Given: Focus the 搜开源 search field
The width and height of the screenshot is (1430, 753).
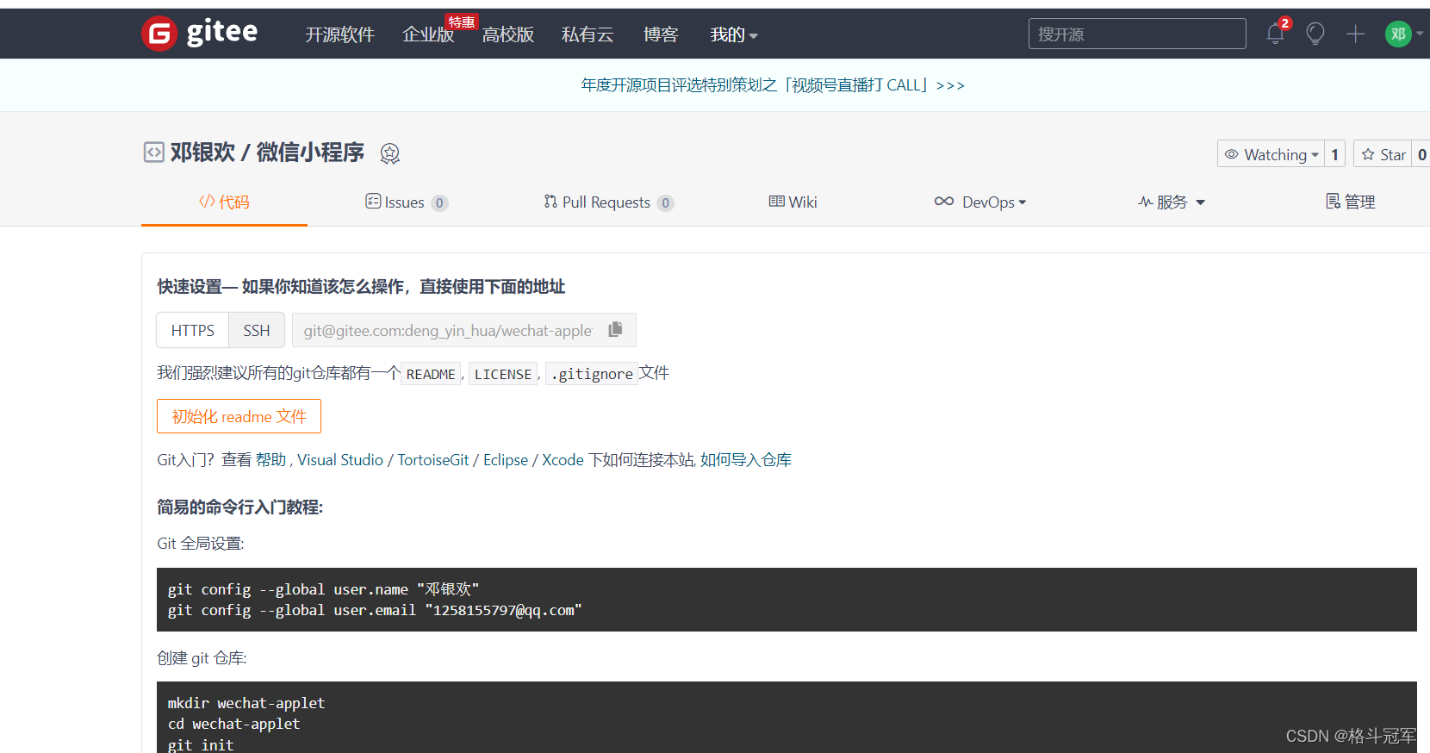Looking at the screenshot, I should coord(1137,34).
